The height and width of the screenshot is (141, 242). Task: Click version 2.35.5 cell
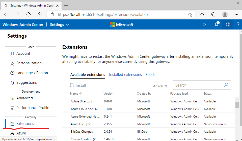point(108,124)
